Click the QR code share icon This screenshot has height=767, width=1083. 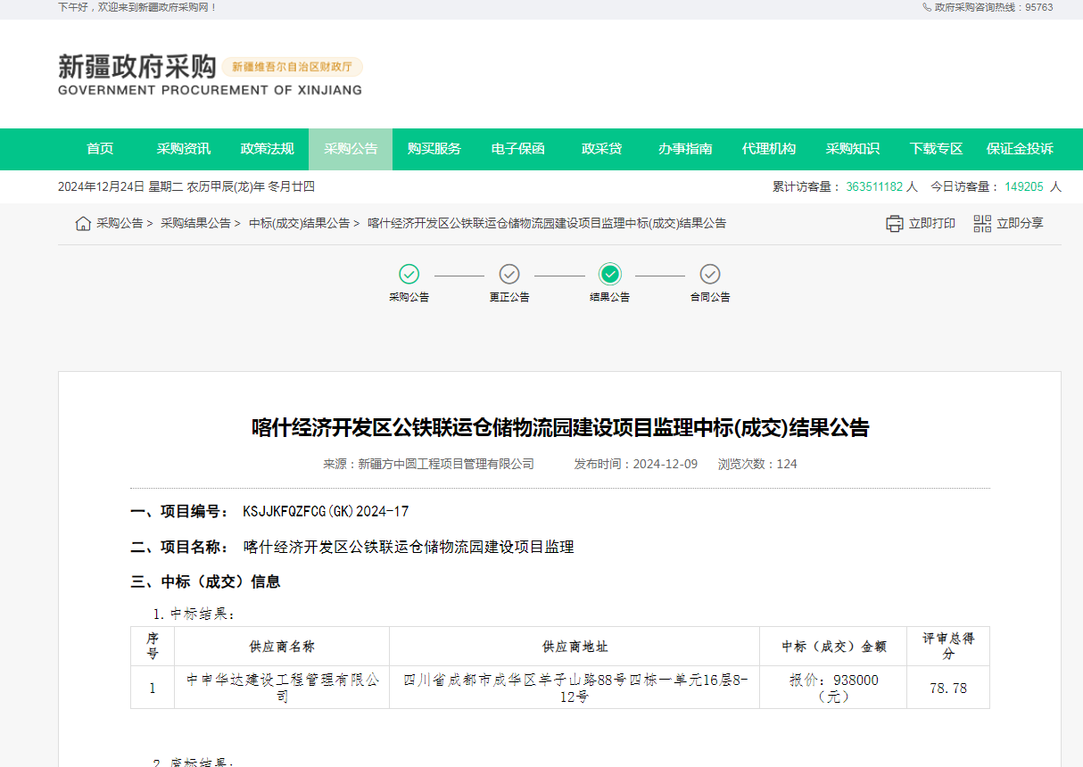coord(982,223)
